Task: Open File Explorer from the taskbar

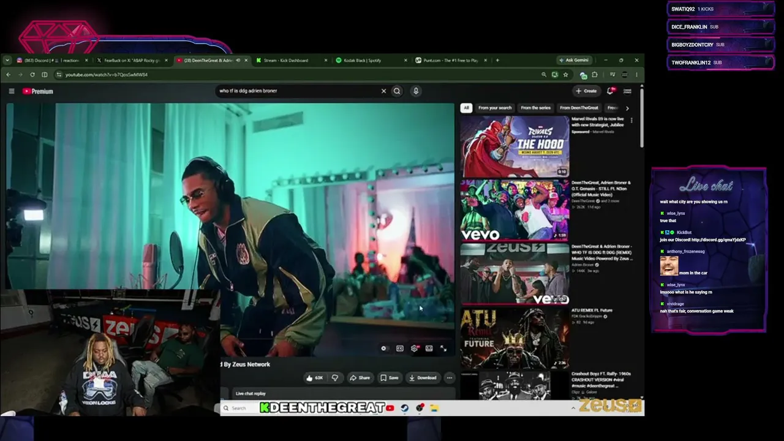Action: tap(434, 408)
